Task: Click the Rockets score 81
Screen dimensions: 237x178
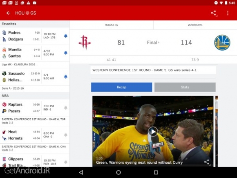Action: tap(121, 43)
